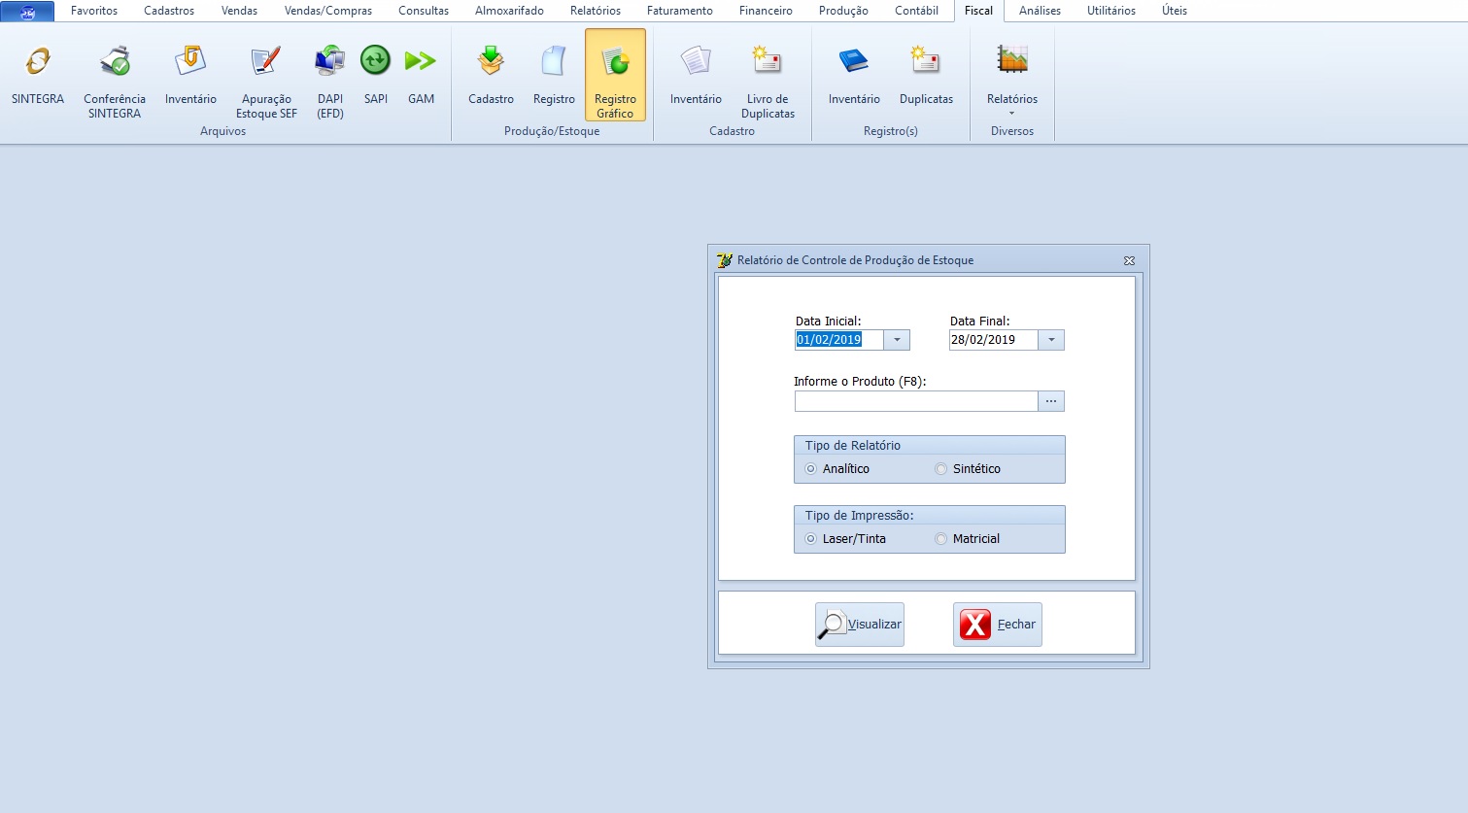Image resolution: width=1468 pixels, height=813 pixels.
Task: Expand the Data Final date picker
Action: [1051, 340]
